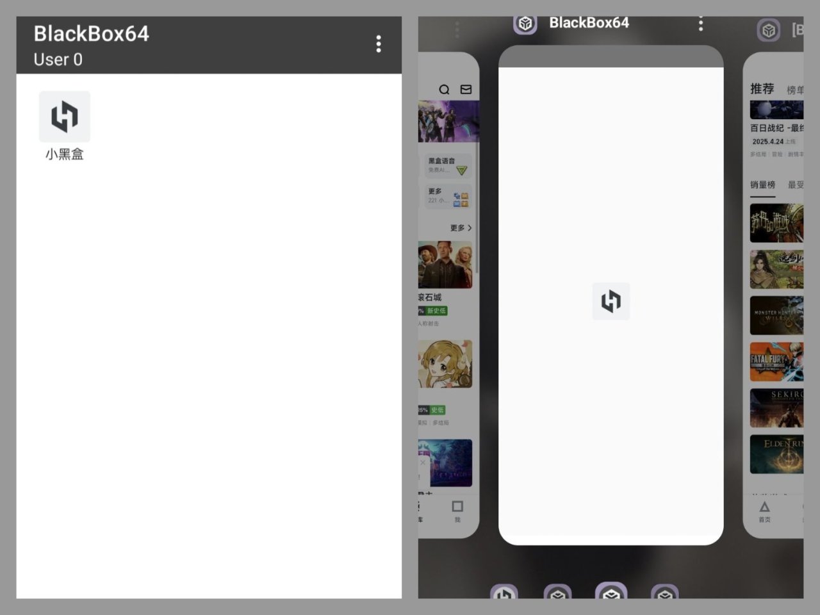Launch the 小黑盒 app in BlackBox64
820x615 pixels.
point(64,126)
